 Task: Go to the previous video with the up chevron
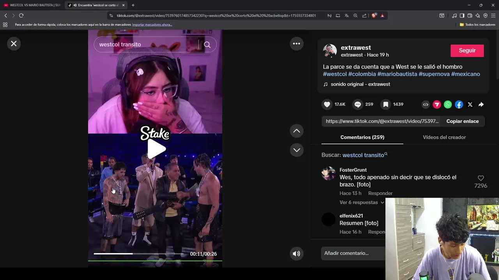tap(296, 131)
